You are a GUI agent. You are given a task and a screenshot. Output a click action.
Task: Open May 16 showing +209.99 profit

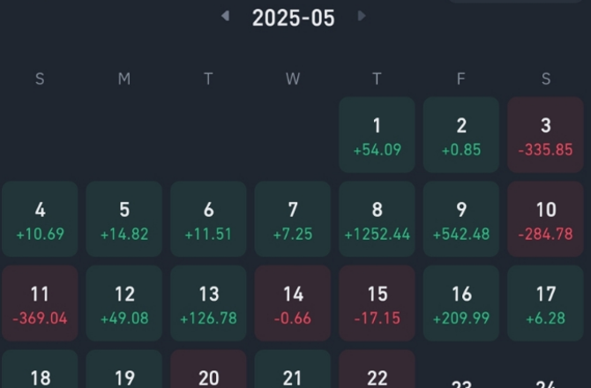461,304
